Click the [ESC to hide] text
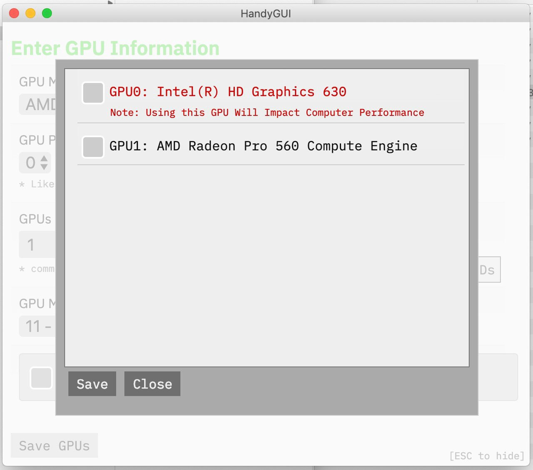The width and height of the screenshot is (533, 470). (487, 456)
